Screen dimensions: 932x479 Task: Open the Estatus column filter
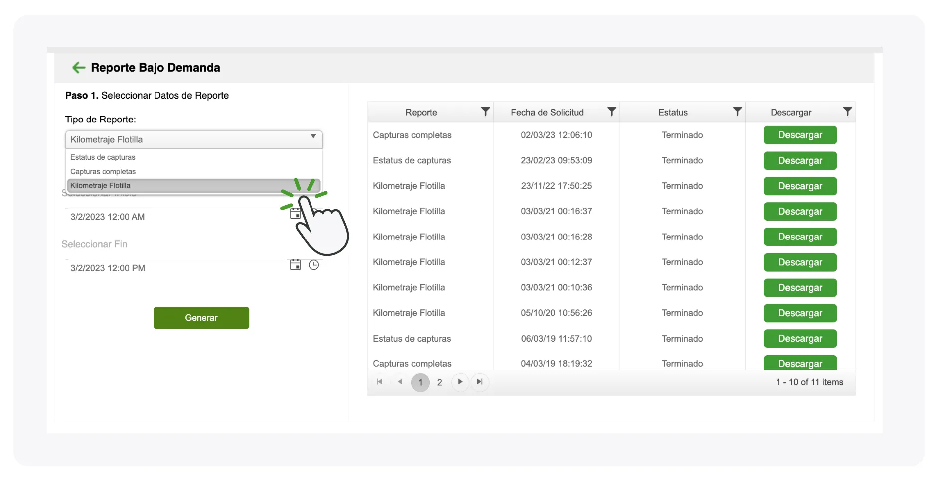point(737,112)
